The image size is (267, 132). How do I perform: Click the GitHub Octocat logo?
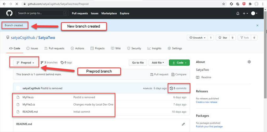click(9, 13)
